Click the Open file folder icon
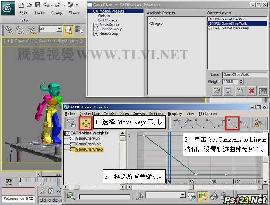This screenshot has height=205, width=270. (x=29, y=5)
